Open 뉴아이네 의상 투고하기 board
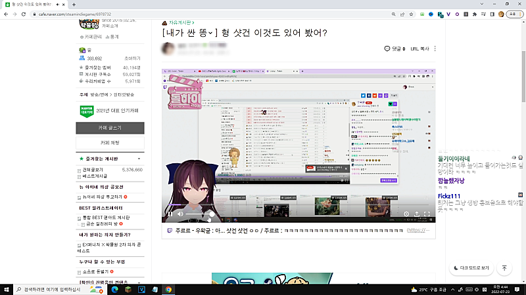The height and width of the screenshot is (295, 526). [103, 197]
